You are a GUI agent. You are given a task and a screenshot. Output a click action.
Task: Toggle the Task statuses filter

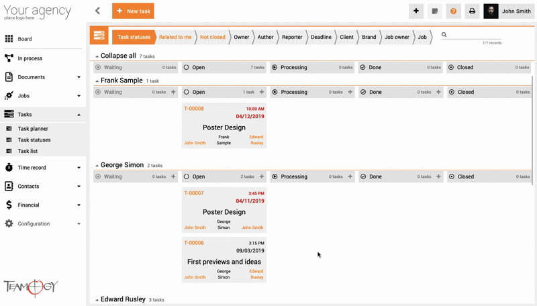click(x=134, y=37)
